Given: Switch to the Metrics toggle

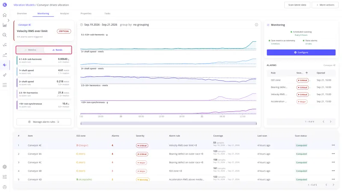Looking at the screenshot, I should tap(30, 50).
